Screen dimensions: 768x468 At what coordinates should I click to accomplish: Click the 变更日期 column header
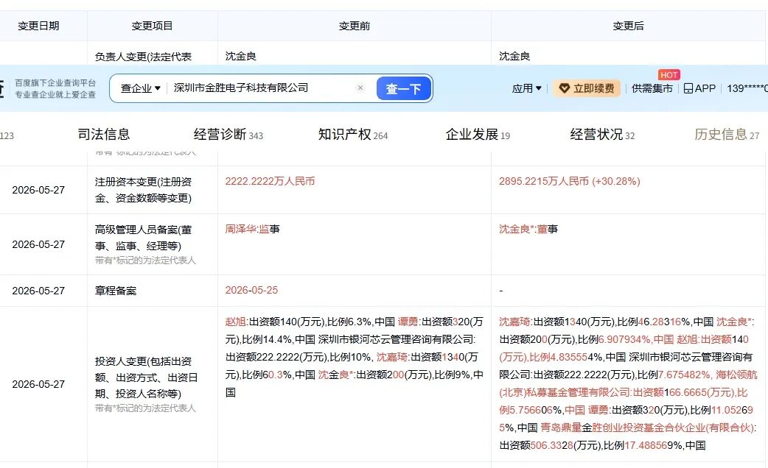(x=38, y=26)
